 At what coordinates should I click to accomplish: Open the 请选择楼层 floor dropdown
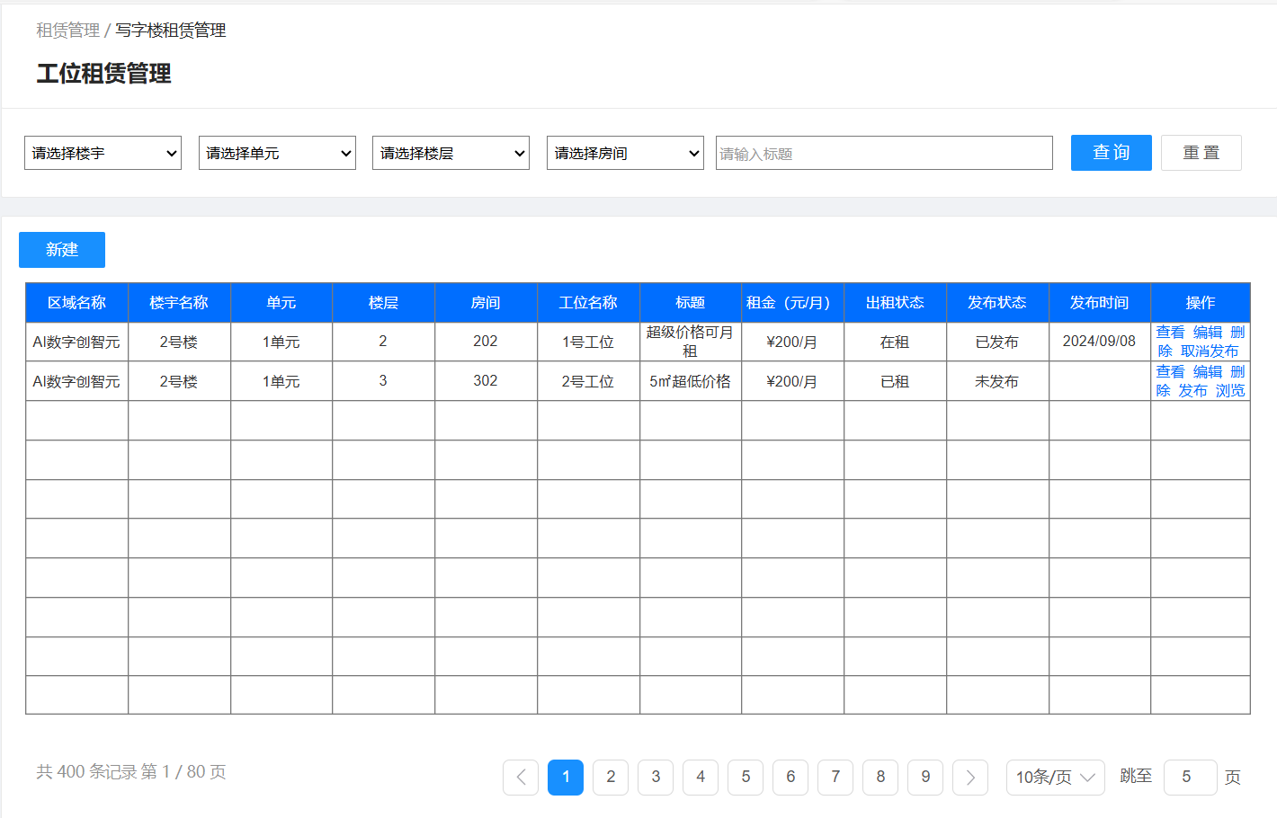(451, 153)
